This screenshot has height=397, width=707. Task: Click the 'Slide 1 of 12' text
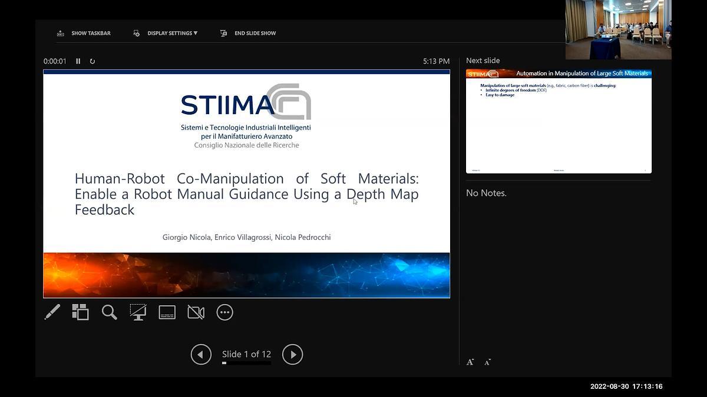246,354
